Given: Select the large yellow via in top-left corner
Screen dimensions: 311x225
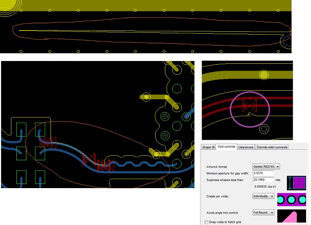Looking at the screenshot, I should pyautogui.click(x=7, y=5).
